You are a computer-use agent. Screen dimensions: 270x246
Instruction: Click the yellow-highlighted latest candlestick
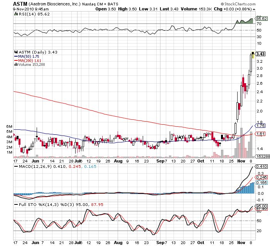coord(253,55)
